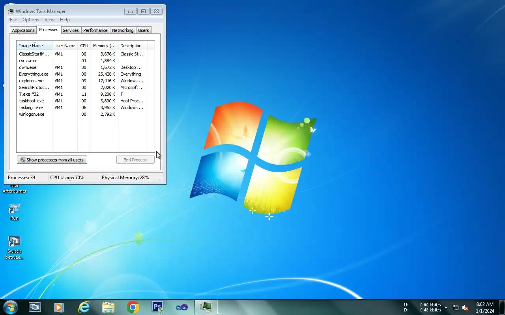Click the infinity-loop taskbar icon

click(182, 307)
